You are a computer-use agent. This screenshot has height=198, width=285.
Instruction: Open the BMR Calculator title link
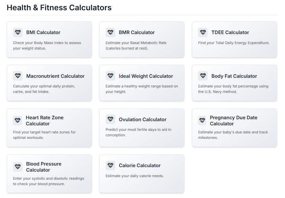pyautogui.click(x=137, y=32)
